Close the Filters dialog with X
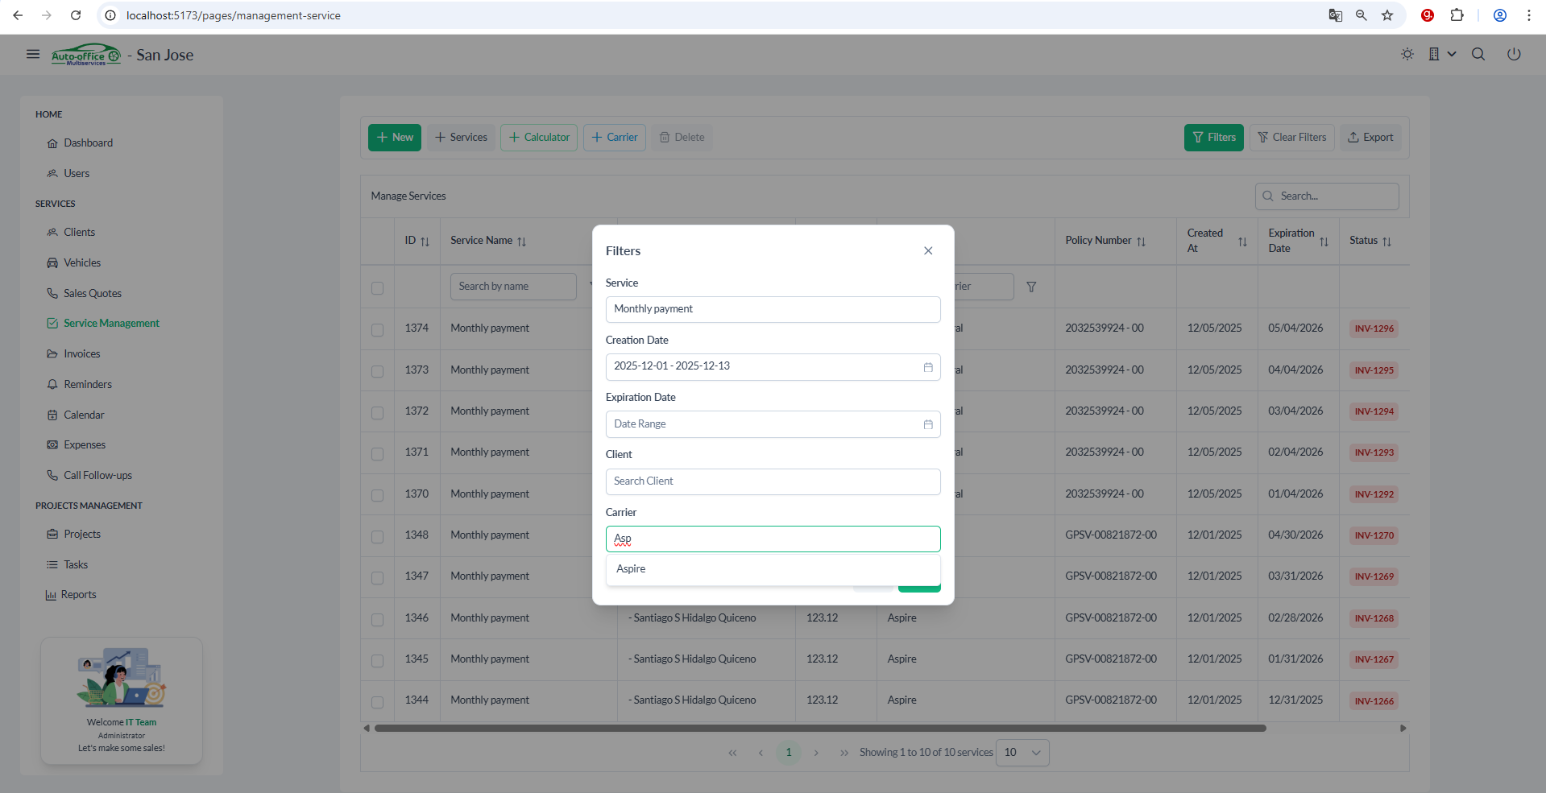This screenshot has height=793, width=1546. click(928, 250)
